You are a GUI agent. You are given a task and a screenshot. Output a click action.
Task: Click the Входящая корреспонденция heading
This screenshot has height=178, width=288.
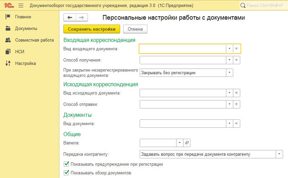99,40
